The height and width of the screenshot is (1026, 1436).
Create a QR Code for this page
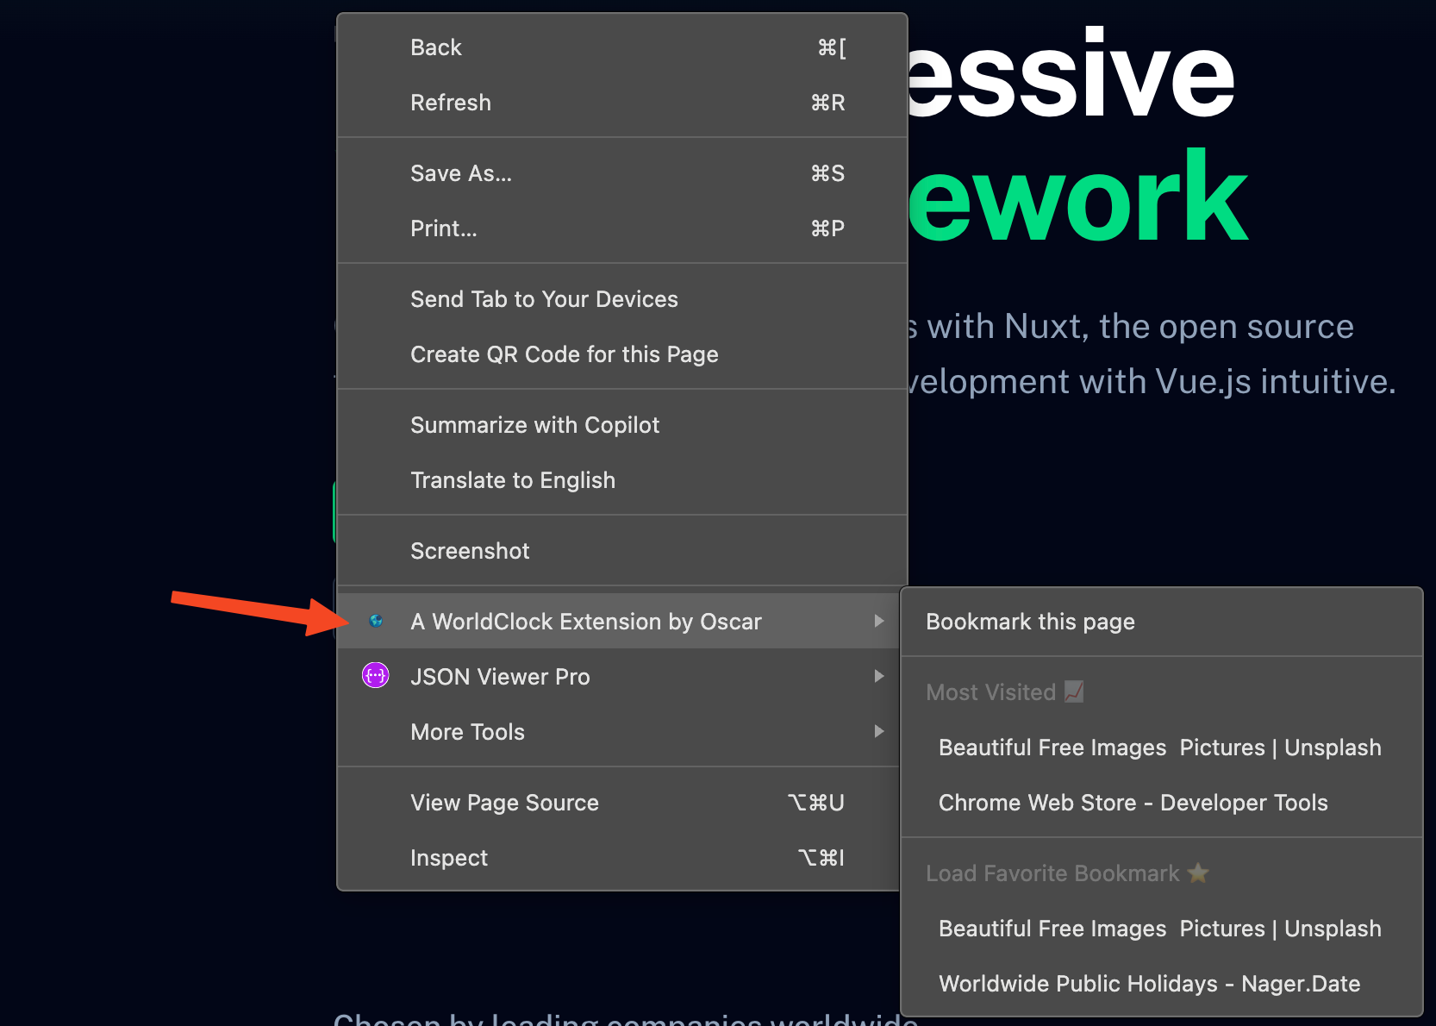click(x=564, y=354)
